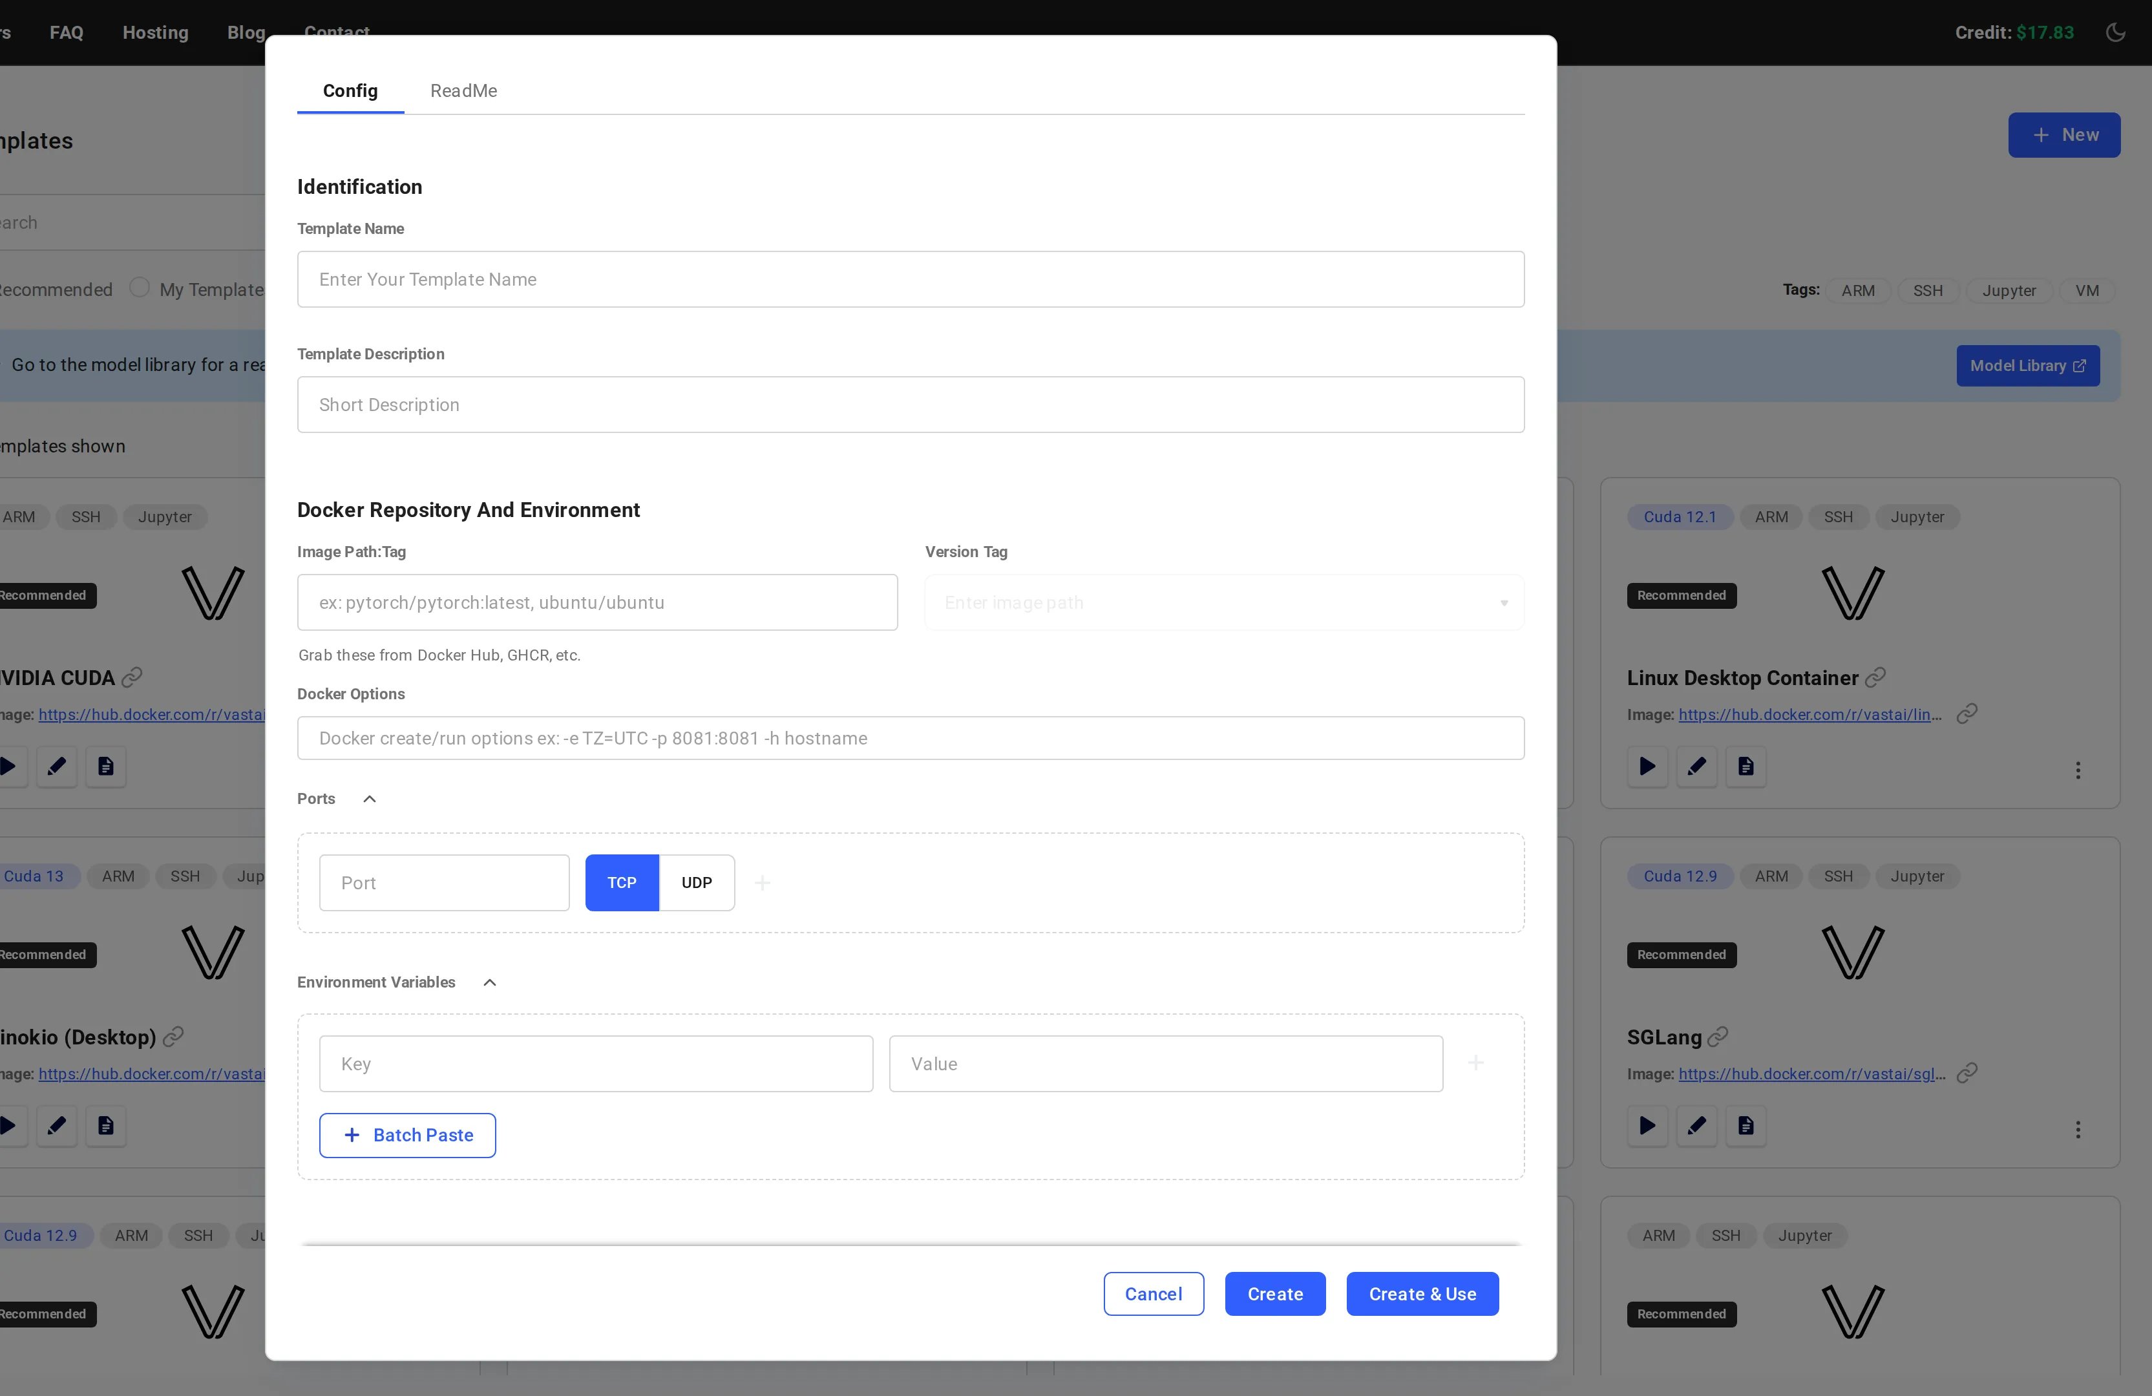2152x1396 pixels.
Task: Focus Template Description input field
Action: pyautogui.click(x=911, y=404)
